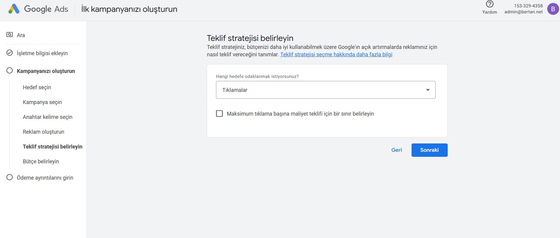Click the Google Ads logo

[38, 9]
